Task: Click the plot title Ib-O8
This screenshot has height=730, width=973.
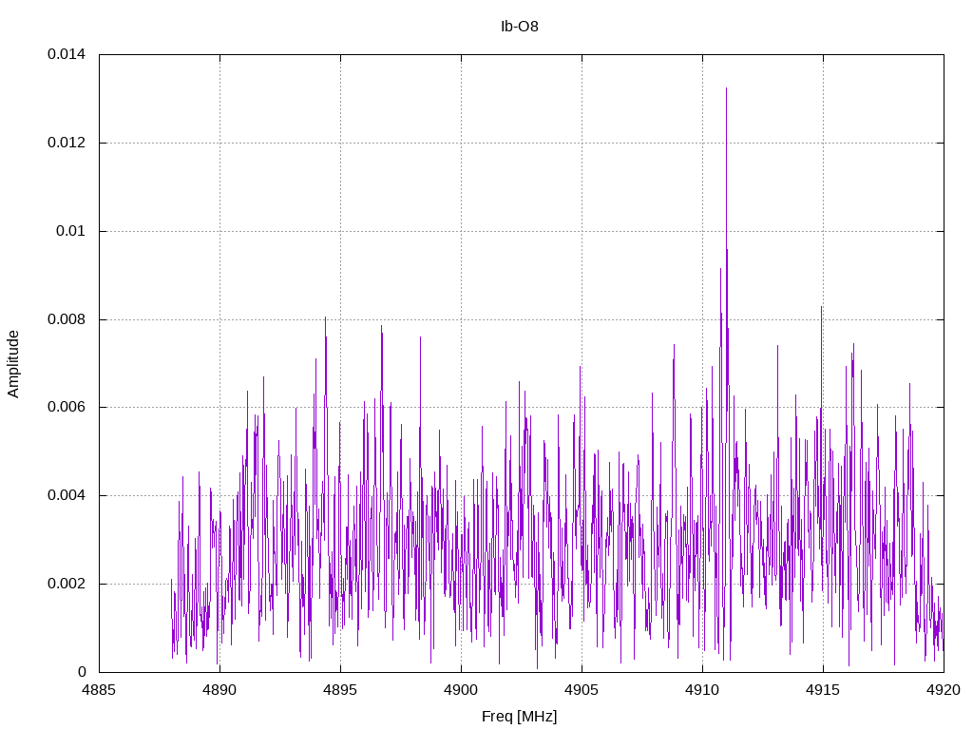Action: pos(520,27)
